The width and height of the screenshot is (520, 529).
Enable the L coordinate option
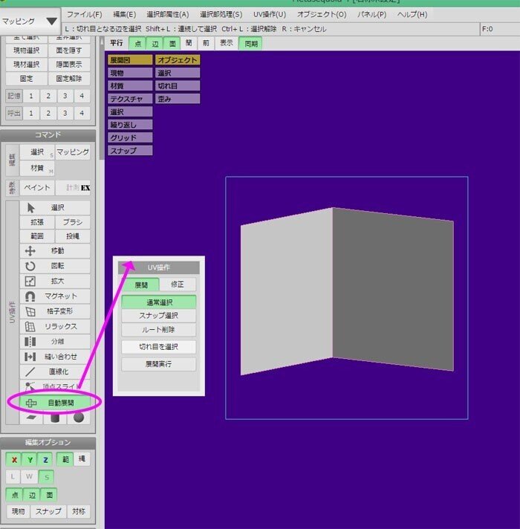(13, 477)
